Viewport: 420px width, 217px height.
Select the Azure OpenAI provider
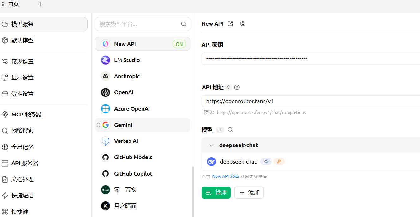point(143,109)
